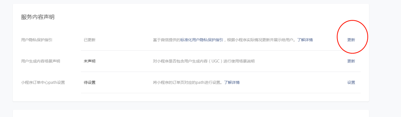This screenshot has width=401, height=117.
Task: Click the 待设置 status text
Action: pyautogui.click(x=90, y=82)
